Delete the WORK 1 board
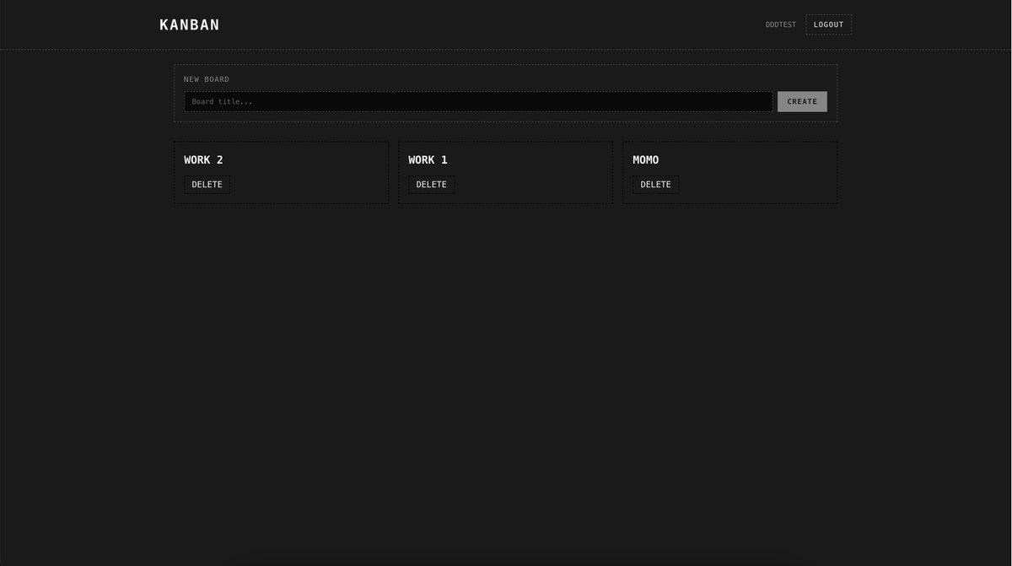This screenshot has height=566, width=1012. click(x=431, y=185)
